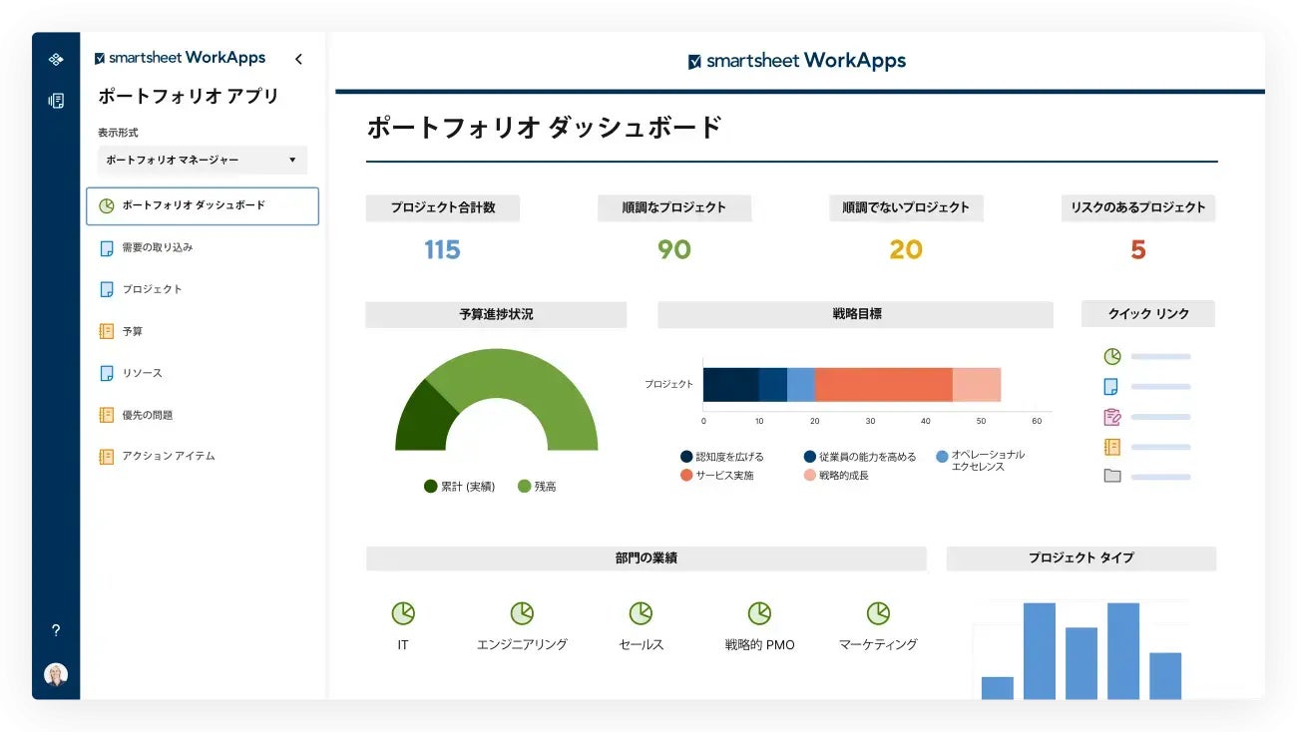Click the 順調でないプロジェクト value 20
Screen dimensions: 1297x732
point(906,249)
